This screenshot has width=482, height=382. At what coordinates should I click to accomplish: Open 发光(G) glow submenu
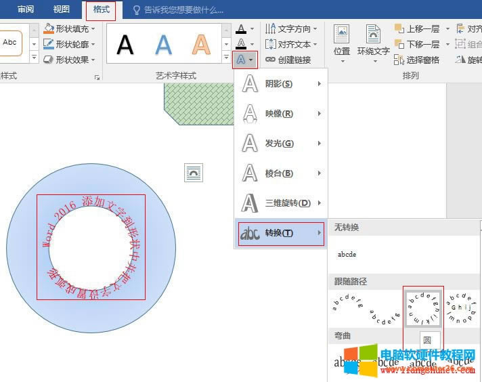[x=281, y=144]
